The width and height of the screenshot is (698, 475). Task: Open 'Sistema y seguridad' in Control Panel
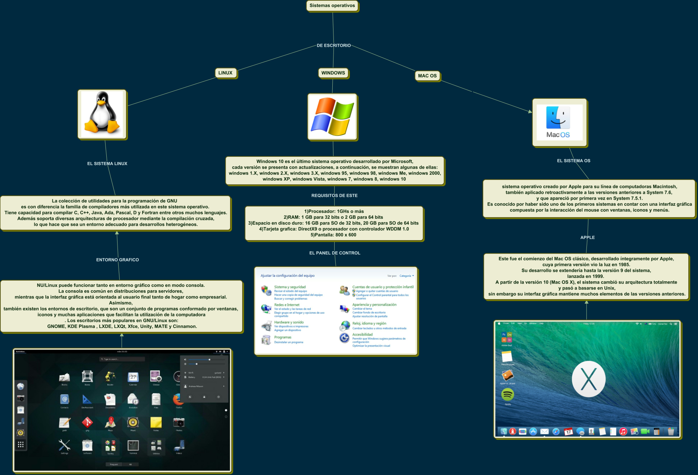point(290,287)
